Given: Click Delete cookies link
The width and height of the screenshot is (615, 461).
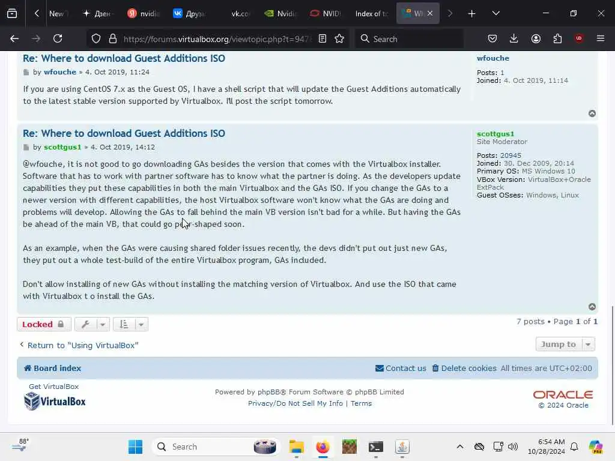Looking at the screenshot, I should pyautogui.click(x=464, y=368).
